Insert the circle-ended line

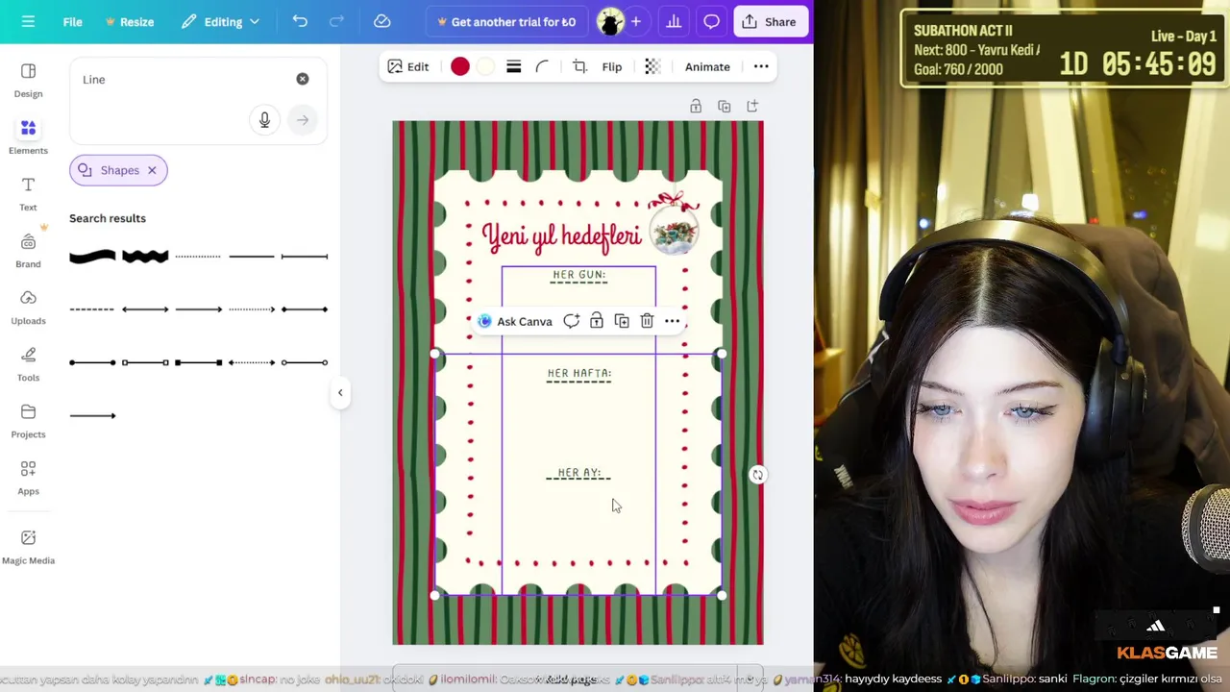(x=92, y=362)
